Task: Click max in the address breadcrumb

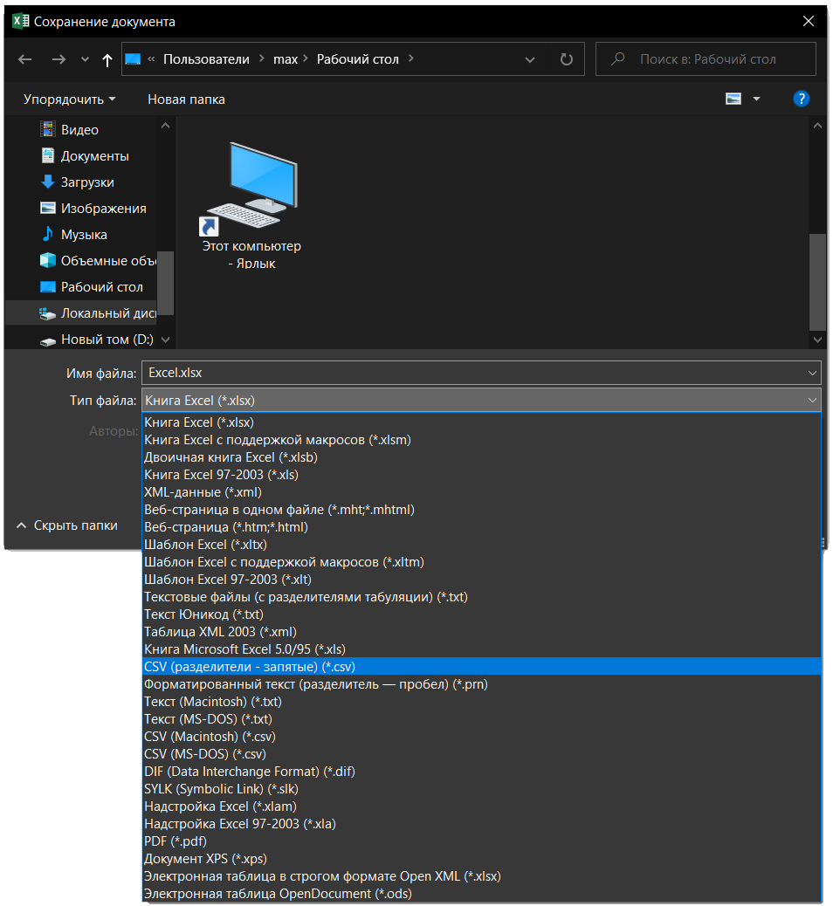Action: tap(286, 59)
